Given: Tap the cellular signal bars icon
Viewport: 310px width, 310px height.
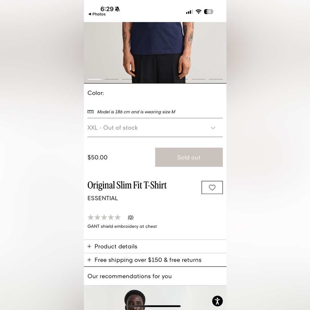Looking at the screenshot, I should (189, 12).
